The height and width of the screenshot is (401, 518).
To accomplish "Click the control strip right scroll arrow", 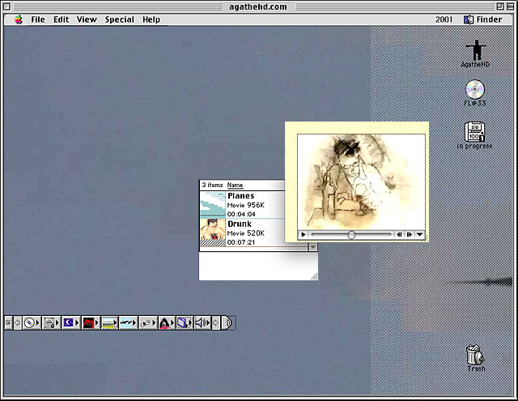I will (x=215, y=322).
